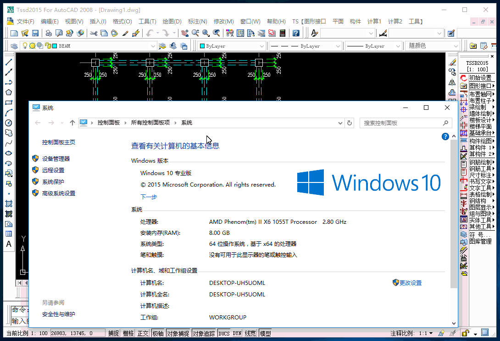Open the 修改(M) menu

point(223,22)
